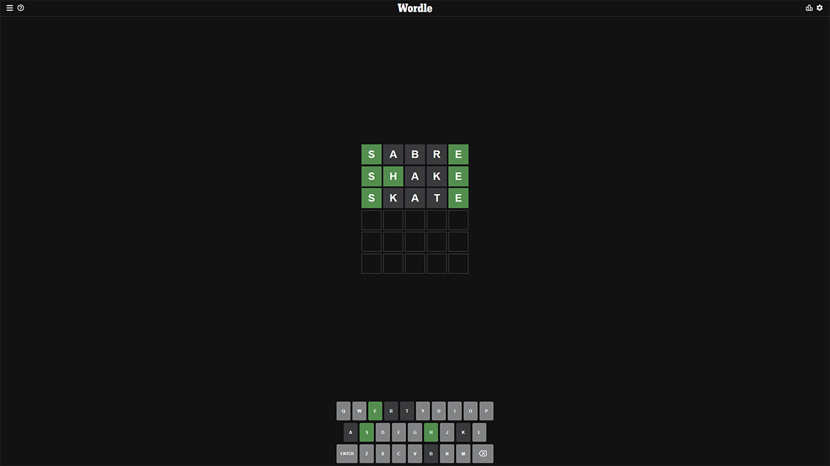Open the statistics bar chart icon

(x=809, y=8)
